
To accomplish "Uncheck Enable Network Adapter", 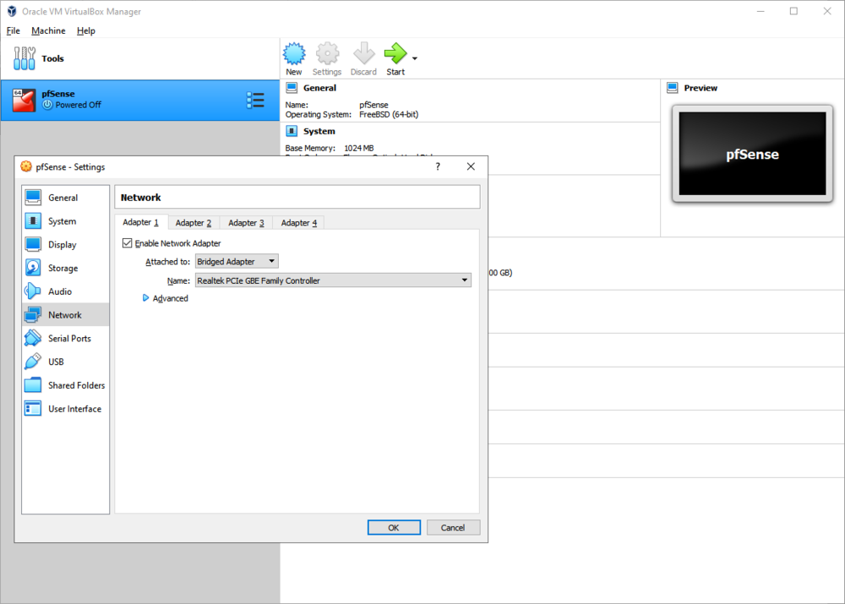I will [128, 242].
